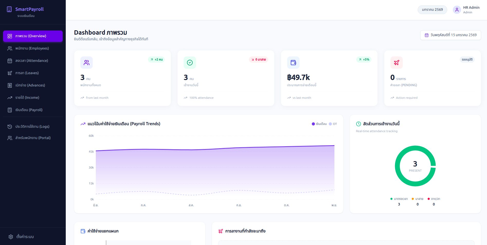Click the green มาตรงเวลา legend dot
This screenshot has height=245, width=487.
pos(391,199)
